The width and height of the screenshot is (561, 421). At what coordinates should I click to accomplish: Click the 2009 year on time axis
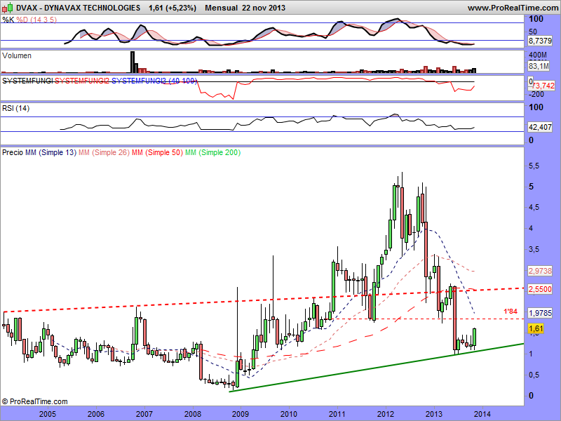pos(241,414)
